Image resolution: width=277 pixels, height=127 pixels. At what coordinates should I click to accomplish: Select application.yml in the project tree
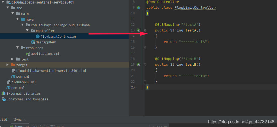point(45,53)
